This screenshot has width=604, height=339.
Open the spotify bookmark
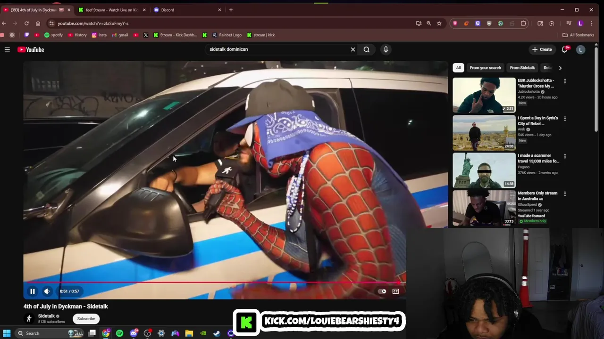pyautogui.click(x=53, y=35)
